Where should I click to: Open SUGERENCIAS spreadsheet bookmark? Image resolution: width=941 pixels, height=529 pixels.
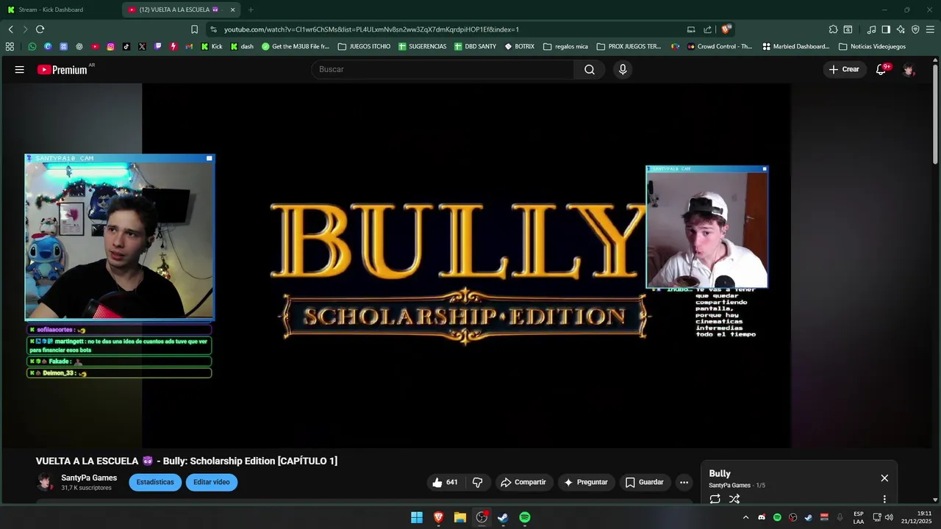(x=422, y=46)
